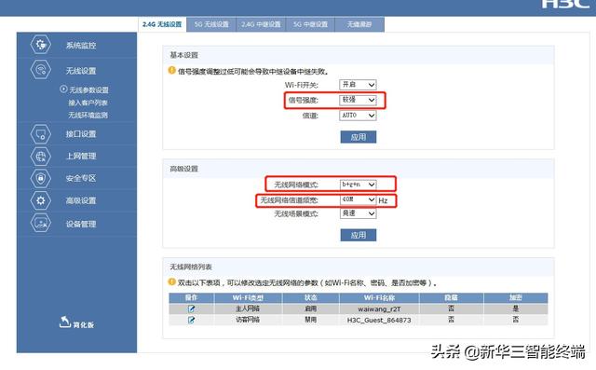Click the 上网管理 globe icon
This screenshot has height=370, width=596.
pyautogui.click(x=40, y=156)
